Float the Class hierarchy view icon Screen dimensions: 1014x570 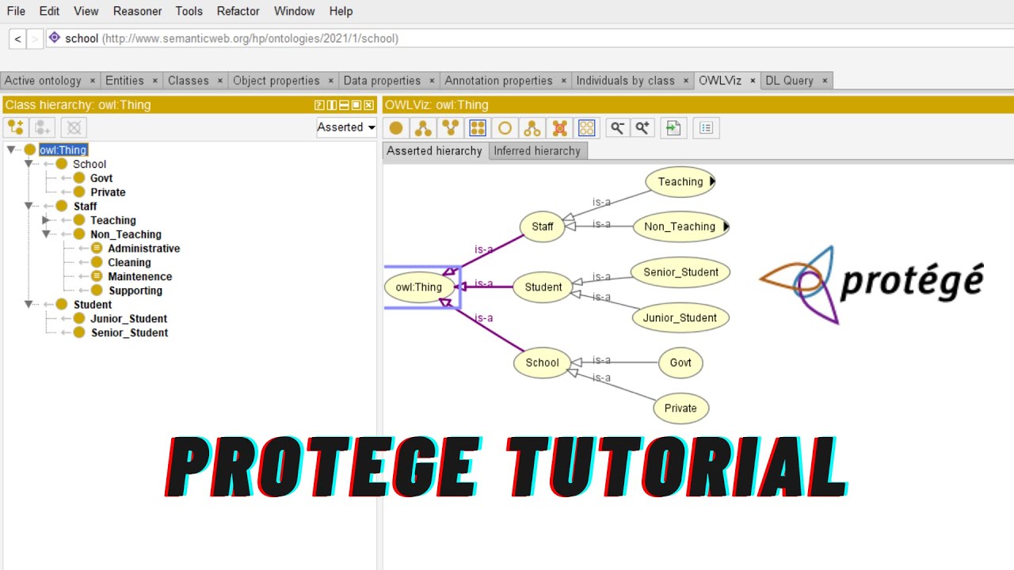coord(356,105)
